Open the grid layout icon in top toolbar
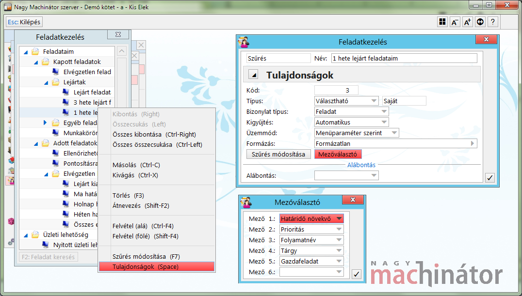 pos(442,22)
